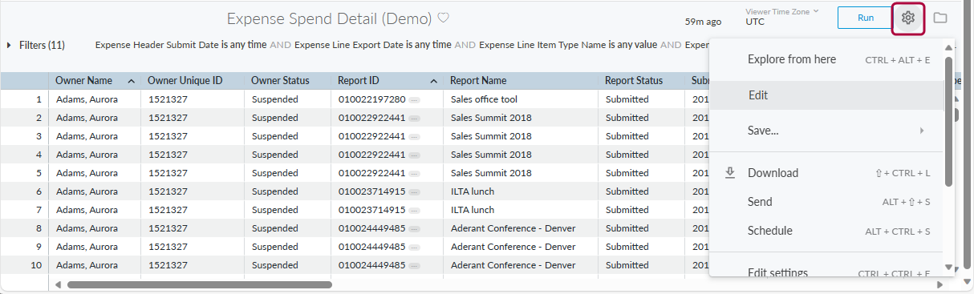Choose Send from the gear menu
The height and width of the screenshot is (294, 974).
click(826, 202)
